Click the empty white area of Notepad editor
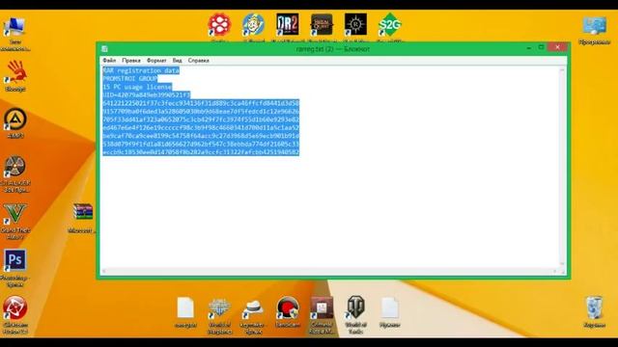618x347 pixels. 329,212
